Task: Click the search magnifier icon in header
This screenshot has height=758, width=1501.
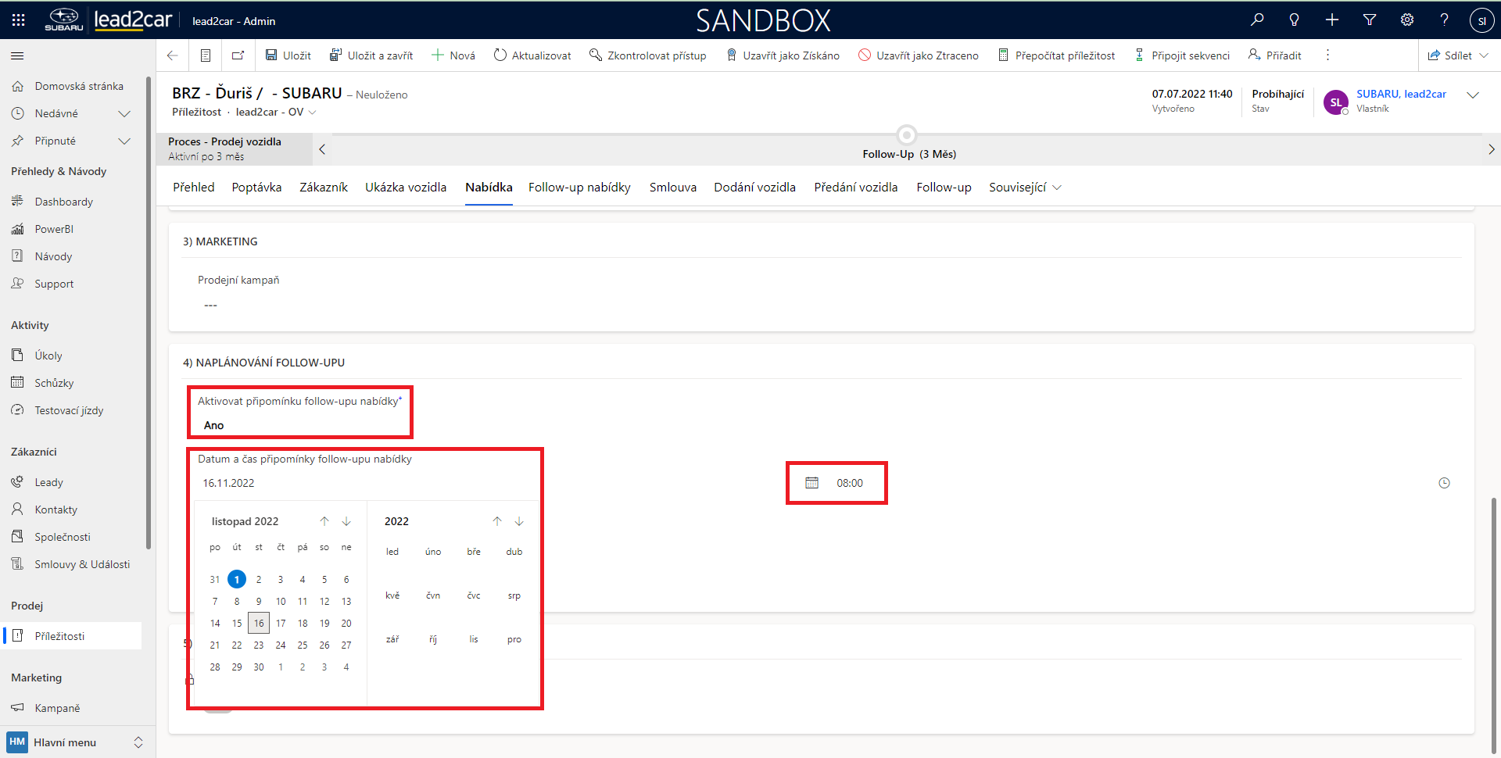Action: 1257,20
